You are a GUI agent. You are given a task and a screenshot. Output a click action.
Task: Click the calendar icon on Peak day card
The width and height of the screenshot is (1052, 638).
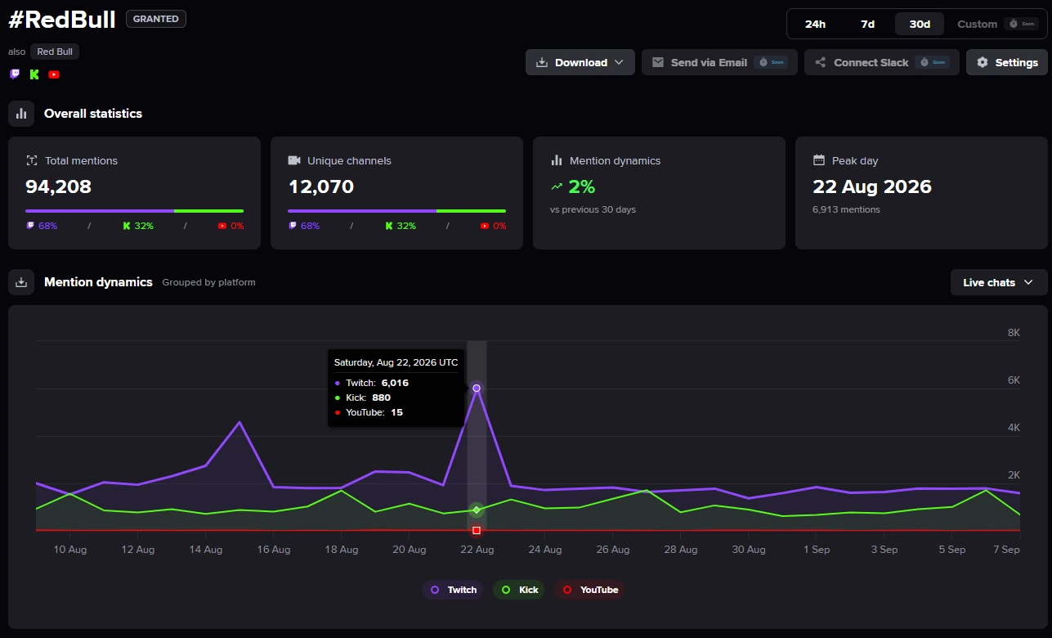pos(819,160)
